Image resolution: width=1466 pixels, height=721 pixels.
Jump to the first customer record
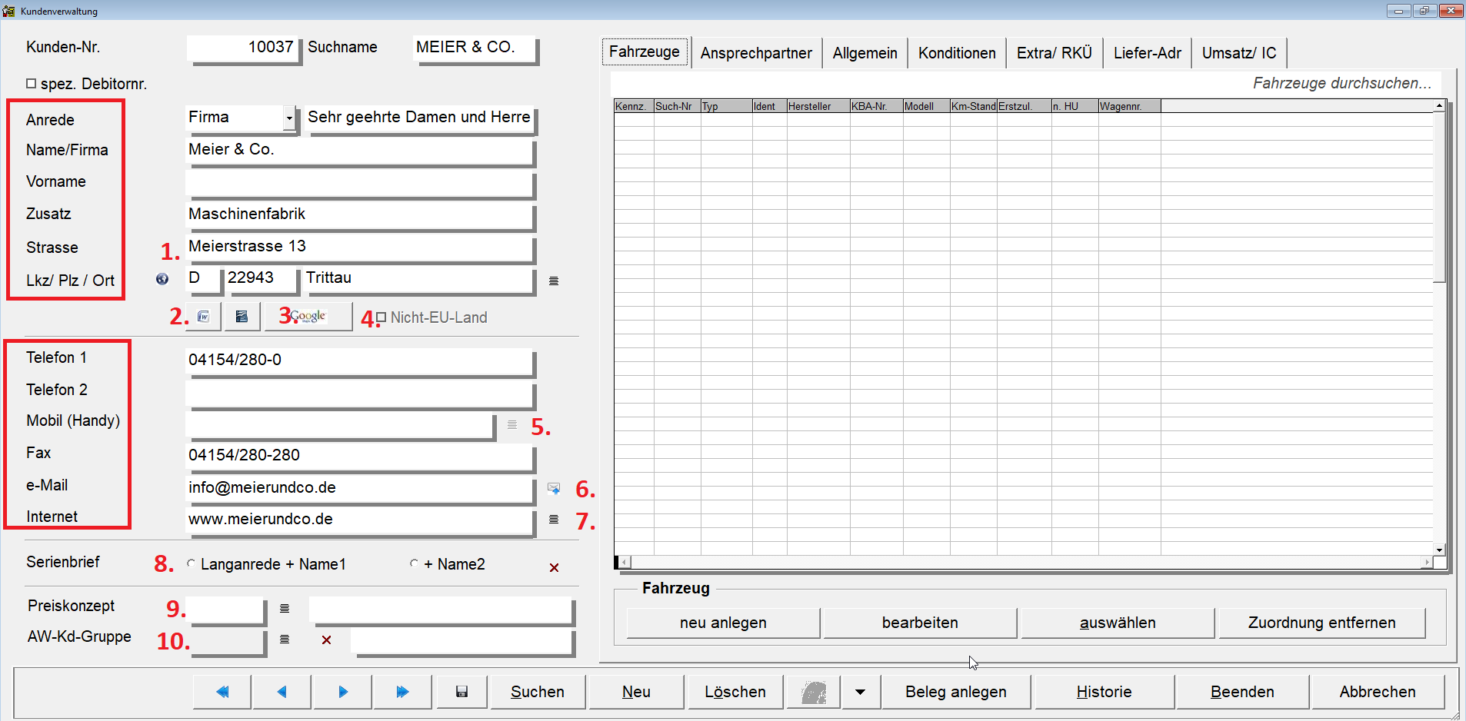tap(222, 692)
